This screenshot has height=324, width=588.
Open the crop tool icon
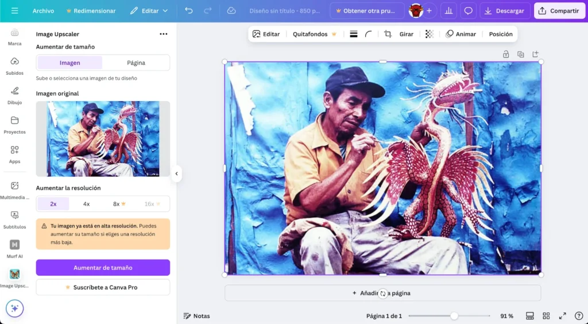click(x=388, y=34)
